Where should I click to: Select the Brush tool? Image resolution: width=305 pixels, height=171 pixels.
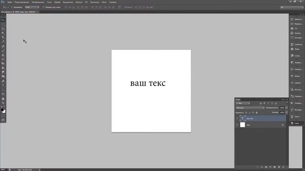[x=3, y=51]
